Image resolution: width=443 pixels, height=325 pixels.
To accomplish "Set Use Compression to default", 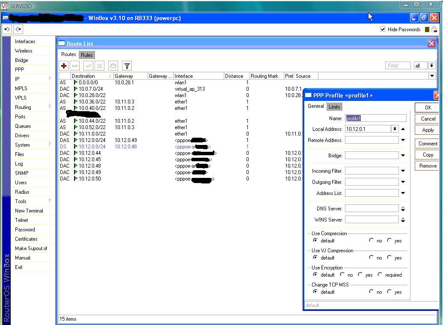I will click(x=315, y=240).
